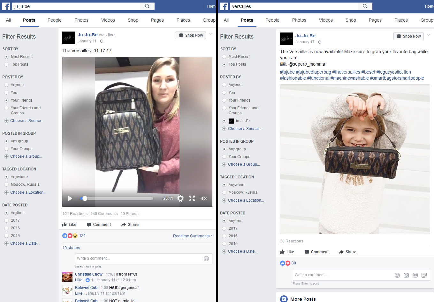The width and height of the screenshot is (434, 302).
Task: Share the right window Versailles post
Action: (x=347, y=252)
